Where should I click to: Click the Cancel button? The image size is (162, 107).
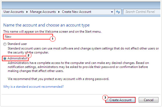pos(149,100)
